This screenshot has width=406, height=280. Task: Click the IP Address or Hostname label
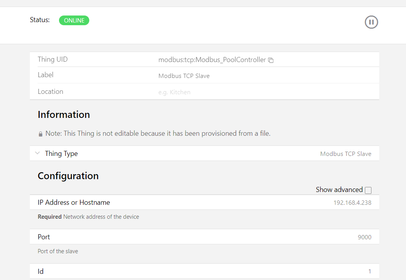coord(74,202)
